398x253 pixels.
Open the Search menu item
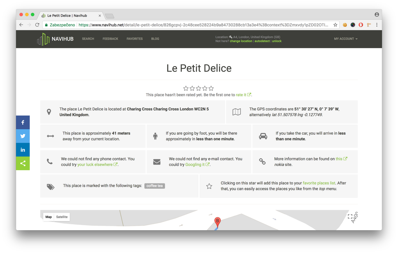pos(88,39)
